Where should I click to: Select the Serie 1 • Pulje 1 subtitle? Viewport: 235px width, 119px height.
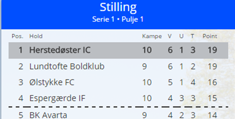118,19
